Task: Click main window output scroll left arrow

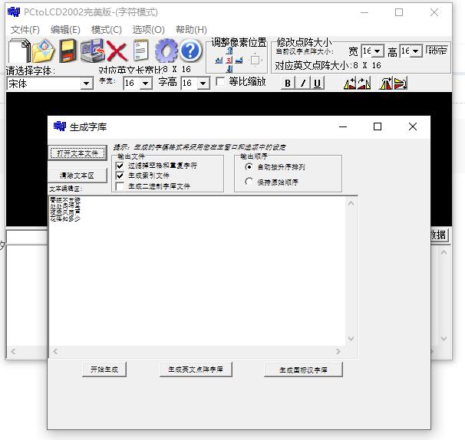Action: [x=13, y=352]
